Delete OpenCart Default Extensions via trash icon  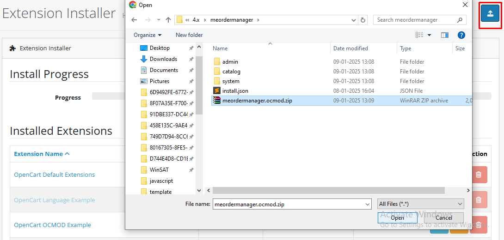479,175
